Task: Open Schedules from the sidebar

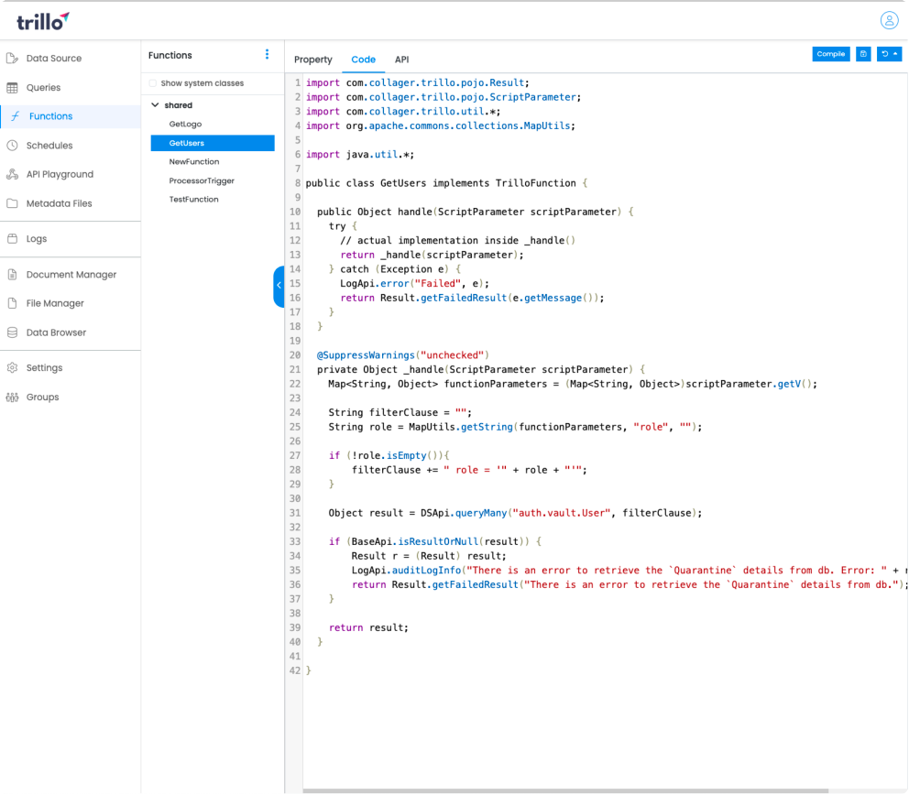Action: click(49, 146)
